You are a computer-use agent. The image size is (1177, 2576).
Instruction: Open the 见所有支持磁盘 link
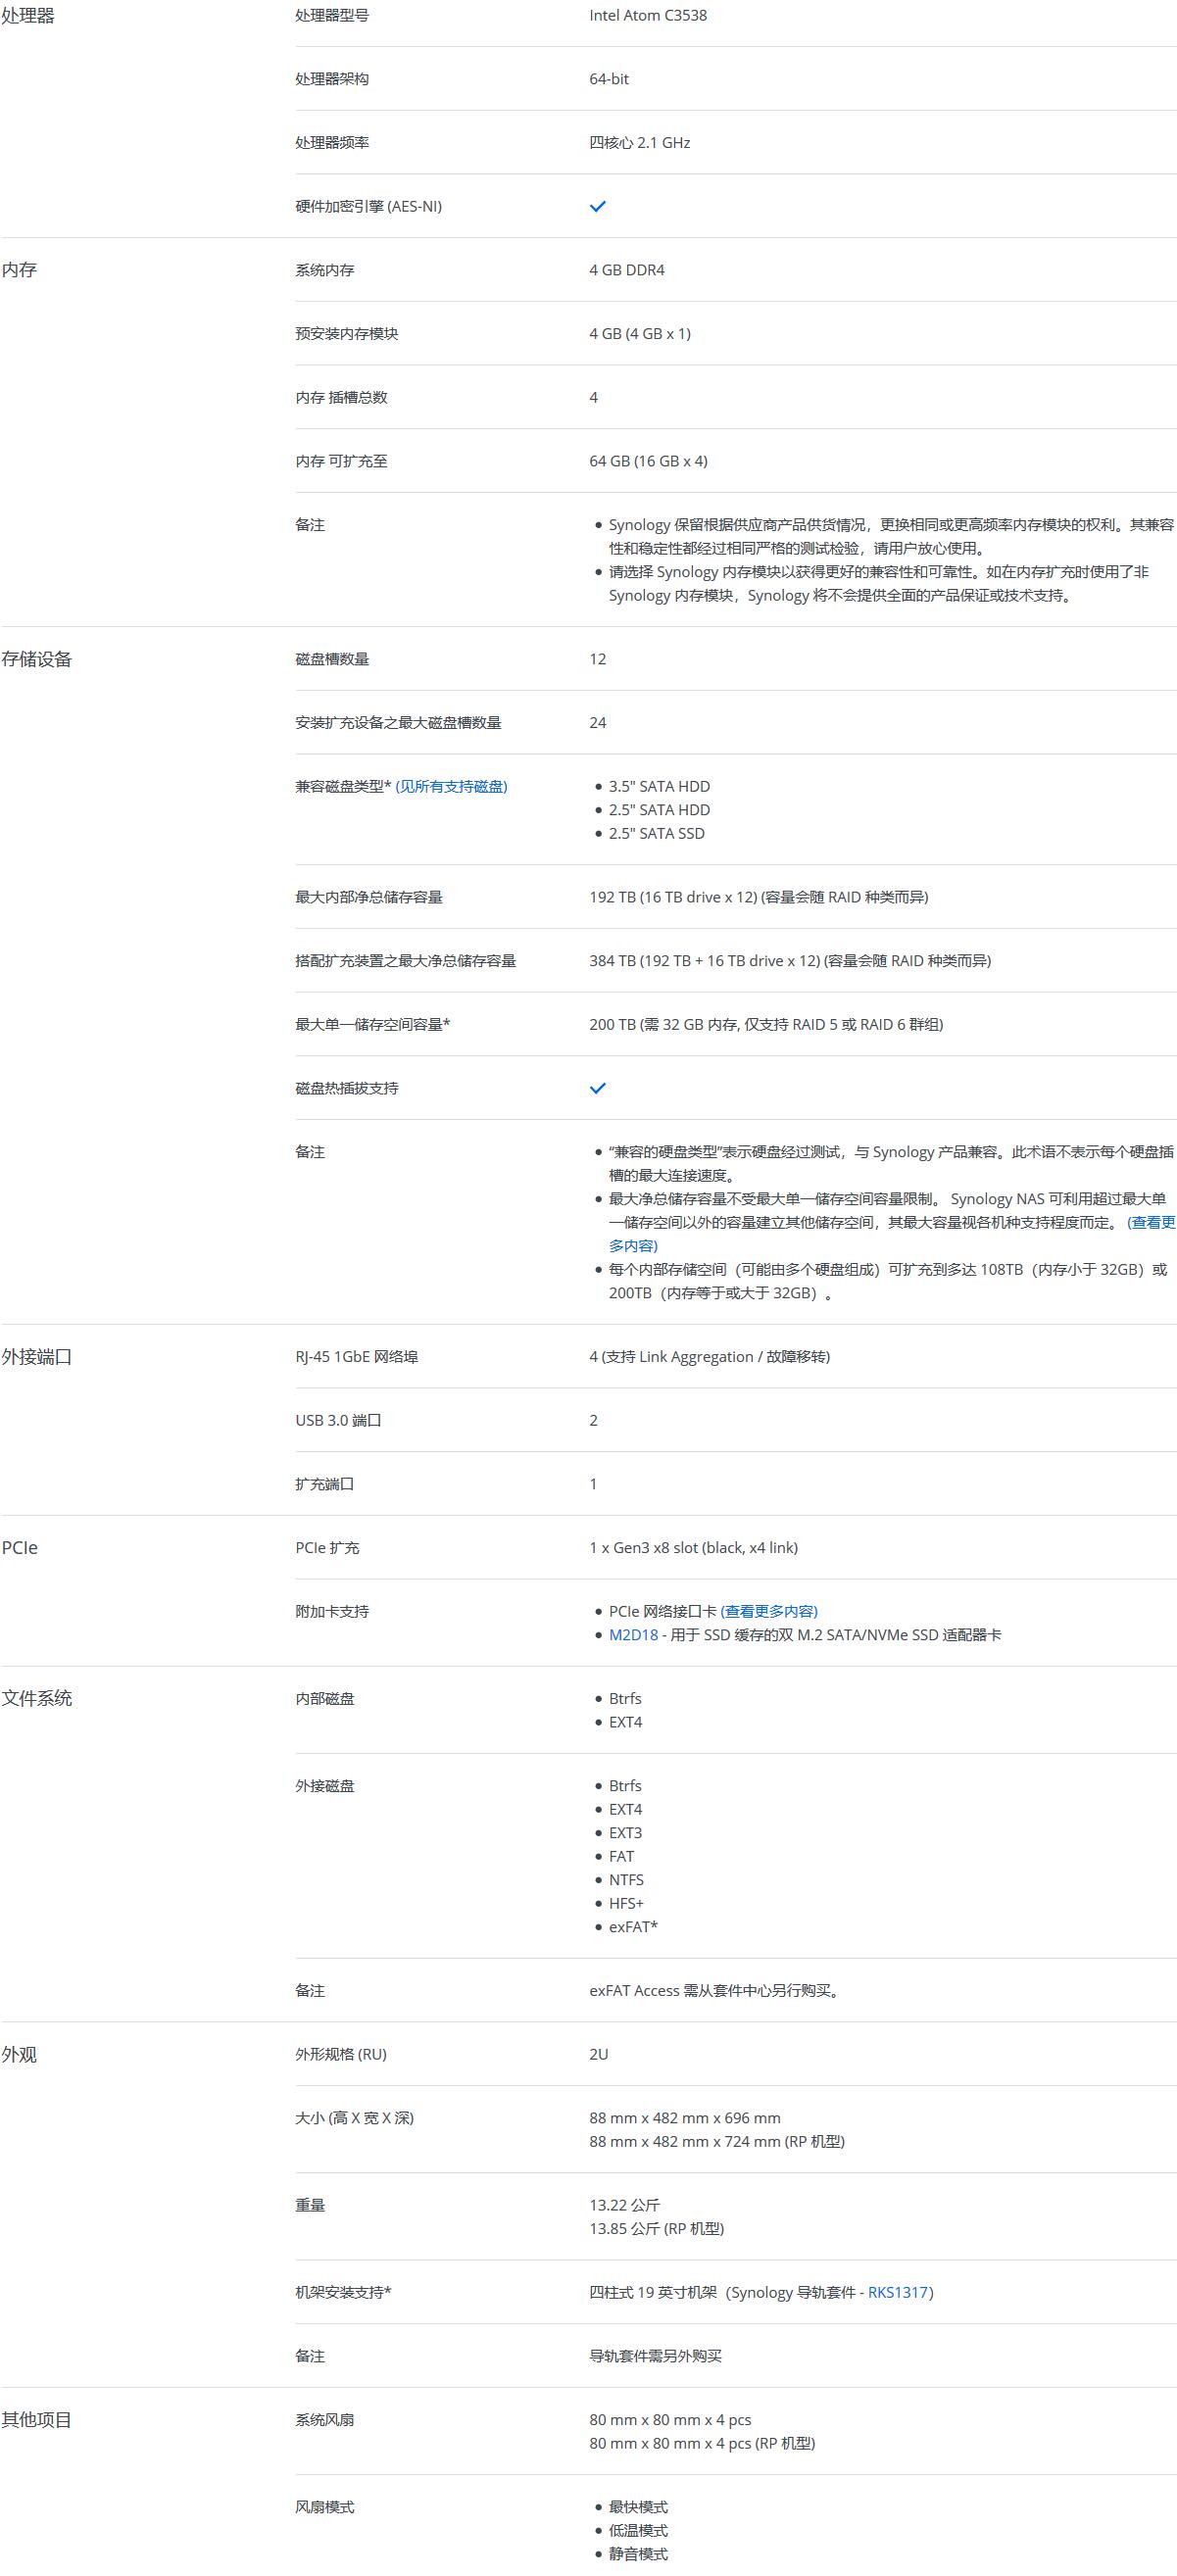451,786
